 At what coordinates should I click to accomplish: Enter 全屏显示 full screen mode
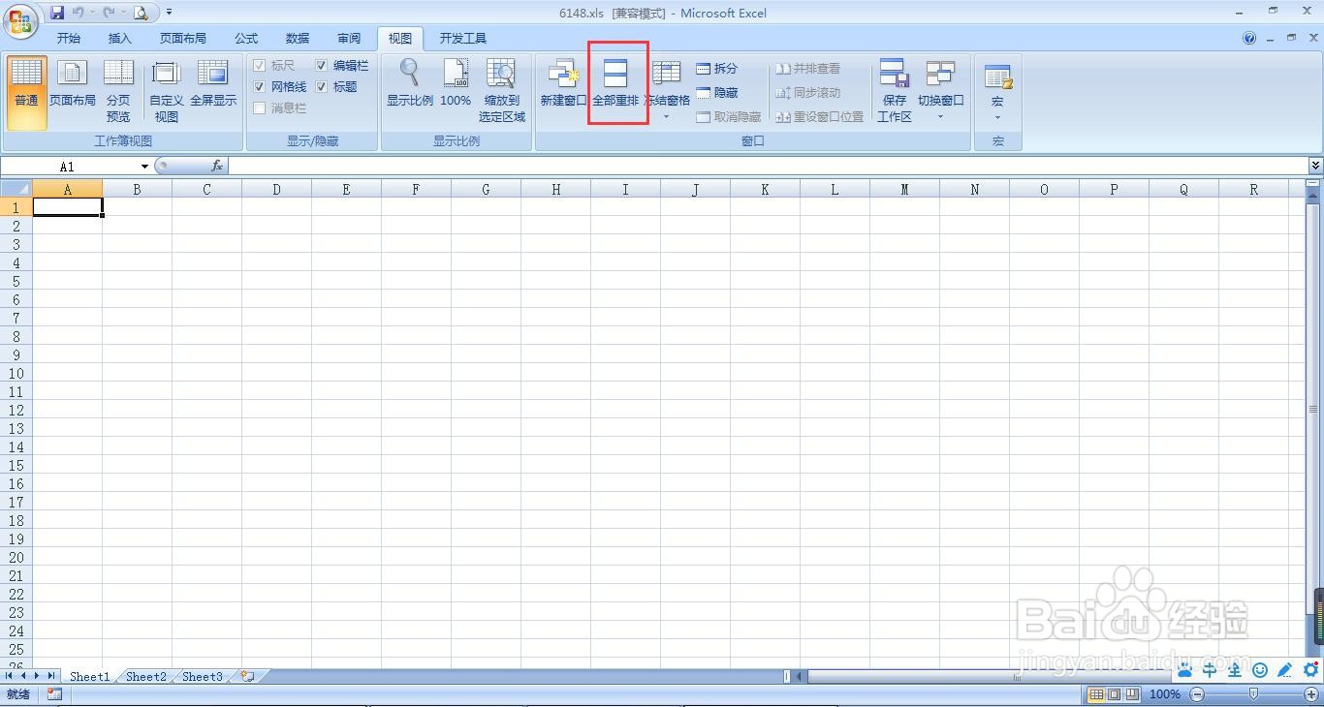point(213,83)
